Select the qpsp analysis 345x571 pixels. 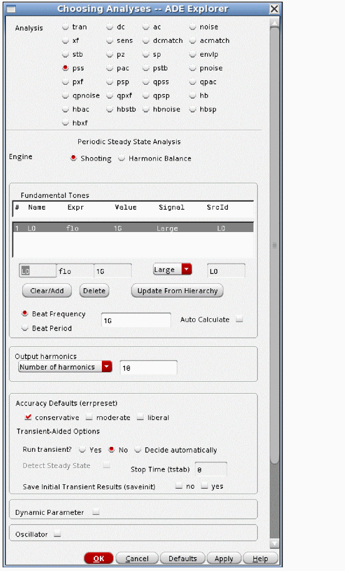[x=146, y=96]
